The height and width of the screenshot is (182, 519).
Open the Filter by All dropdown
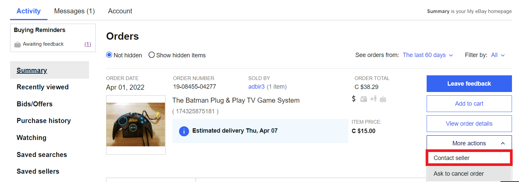click(x=498, y=55)
